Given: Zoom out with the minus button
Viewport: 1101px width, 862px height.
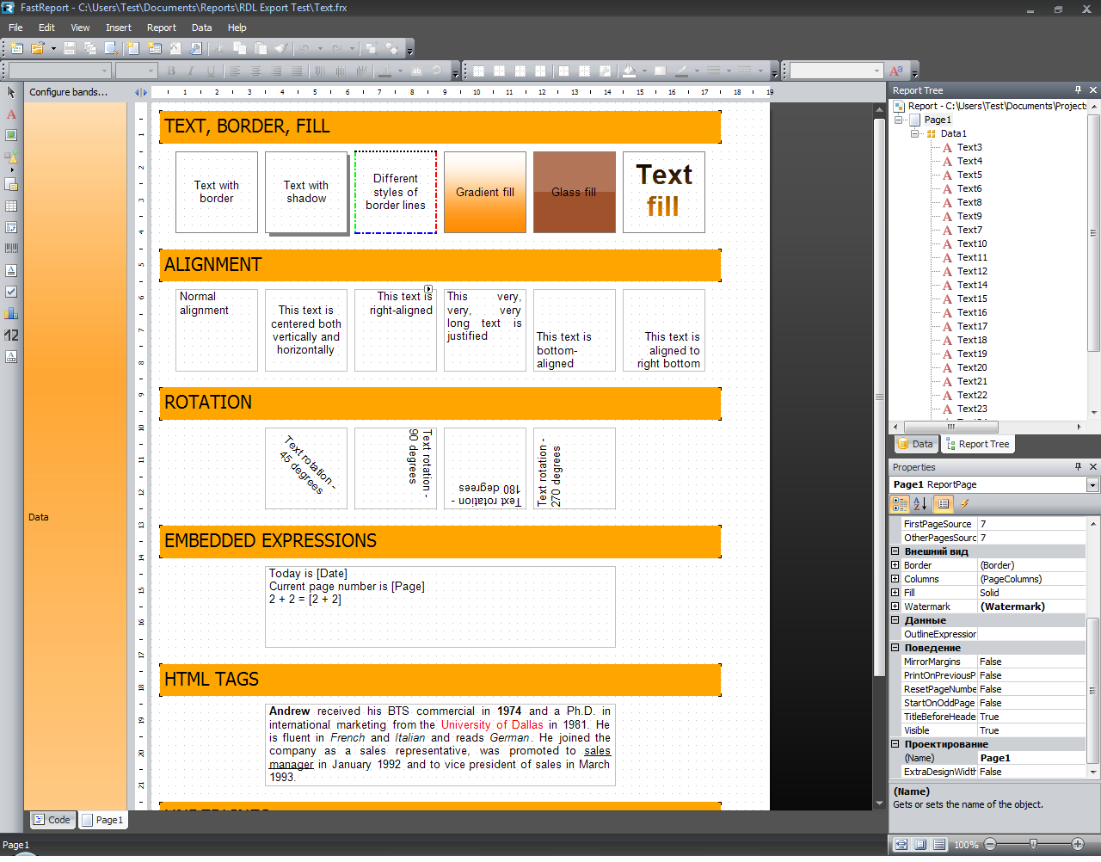Looking at the screenshot, I should (x=990, y=844).
